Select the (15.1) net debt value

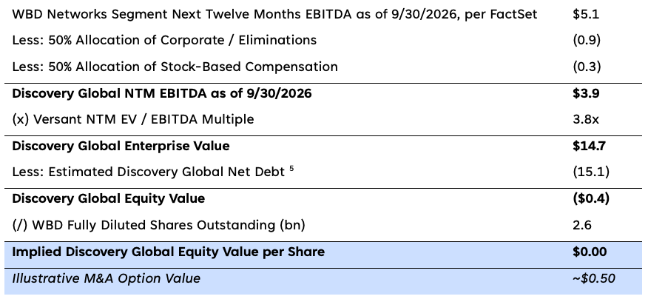coord(590,172)
